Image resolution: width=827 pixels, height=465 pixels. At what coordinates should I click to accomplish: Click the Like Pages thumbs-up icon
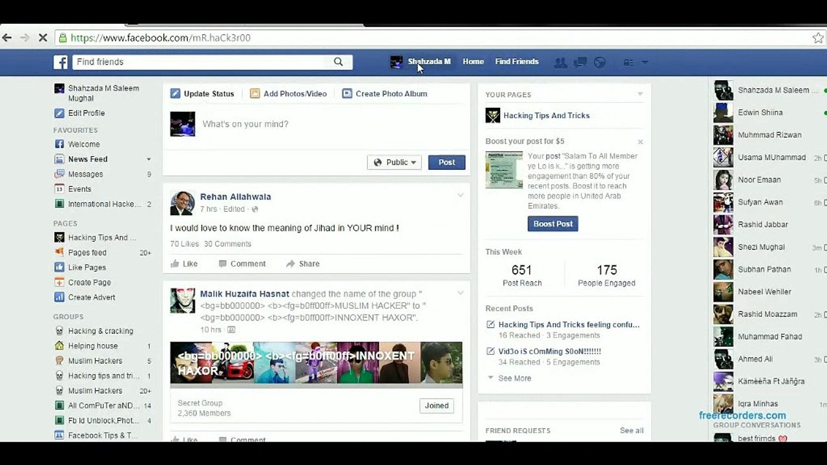pyautogui.click(x=59, y=267)
